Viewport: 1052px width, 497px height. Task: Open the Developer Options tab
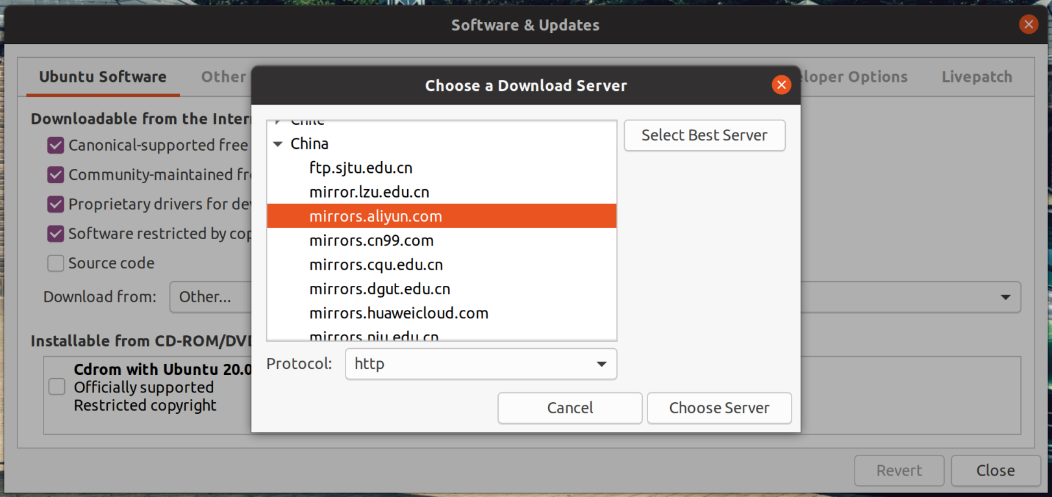(854, 77)
